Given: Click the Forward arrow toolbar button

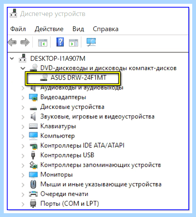Looking at the screenshot, I should point(25,42).
